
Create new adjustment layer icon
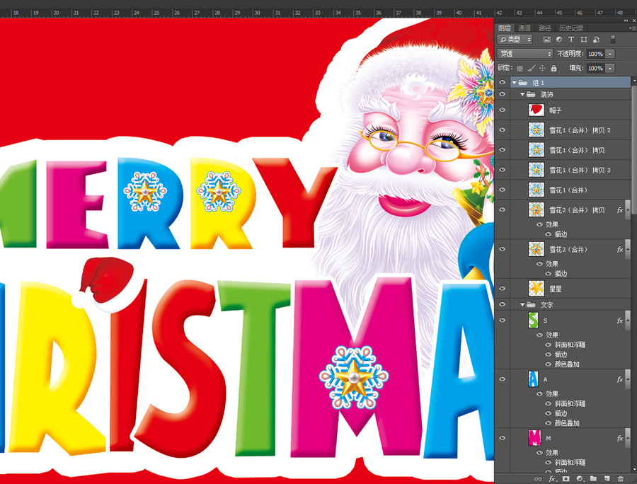[x=580, y=479]
